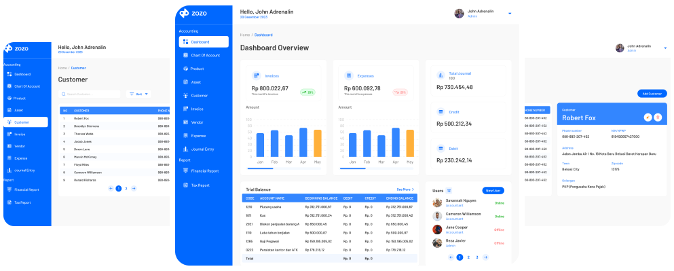Click the users count badge 12
The image size is (674, 271).
(449, 191)
